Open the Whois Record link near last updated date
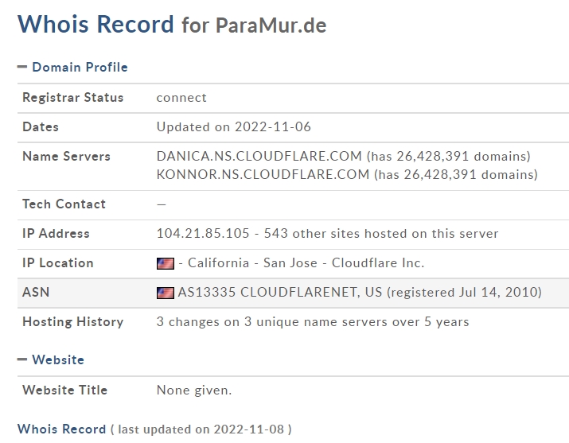 pos(62,429)
